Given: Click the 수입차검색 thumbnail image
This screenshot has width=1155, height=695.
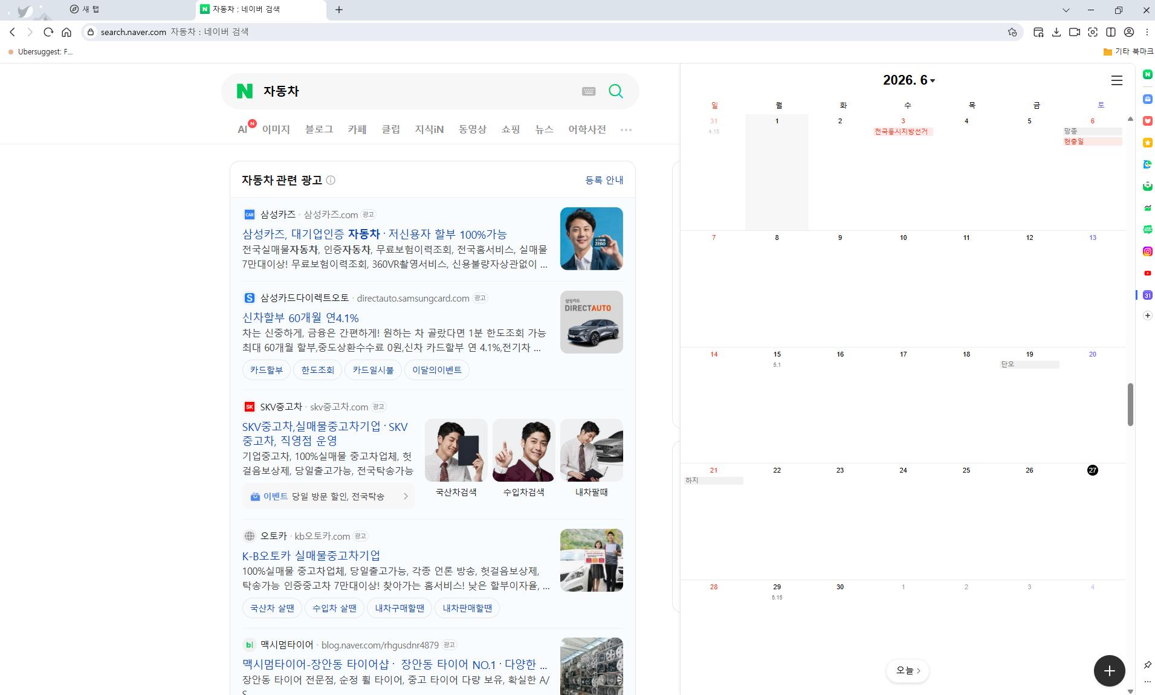Looking at the screenshot, I should pyautogui.click(x=523, y=450).
